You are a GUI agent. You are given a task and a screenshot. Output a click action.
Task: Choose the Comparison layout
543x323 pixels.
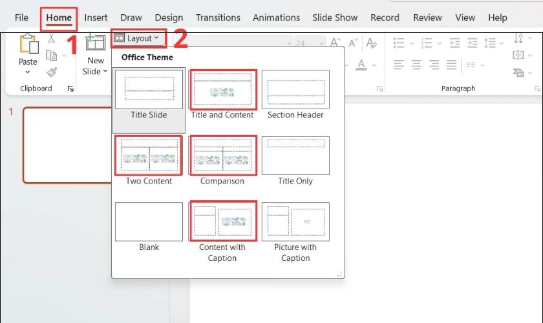222,161
